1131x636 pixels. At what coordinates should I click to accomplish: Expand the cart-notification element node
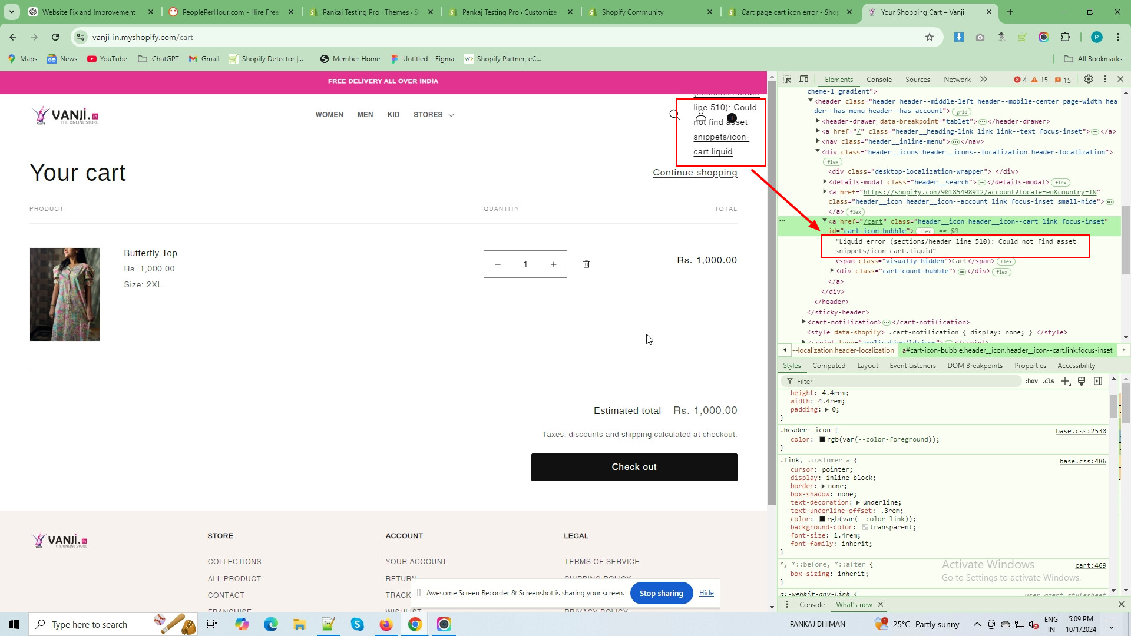point(803,322)
